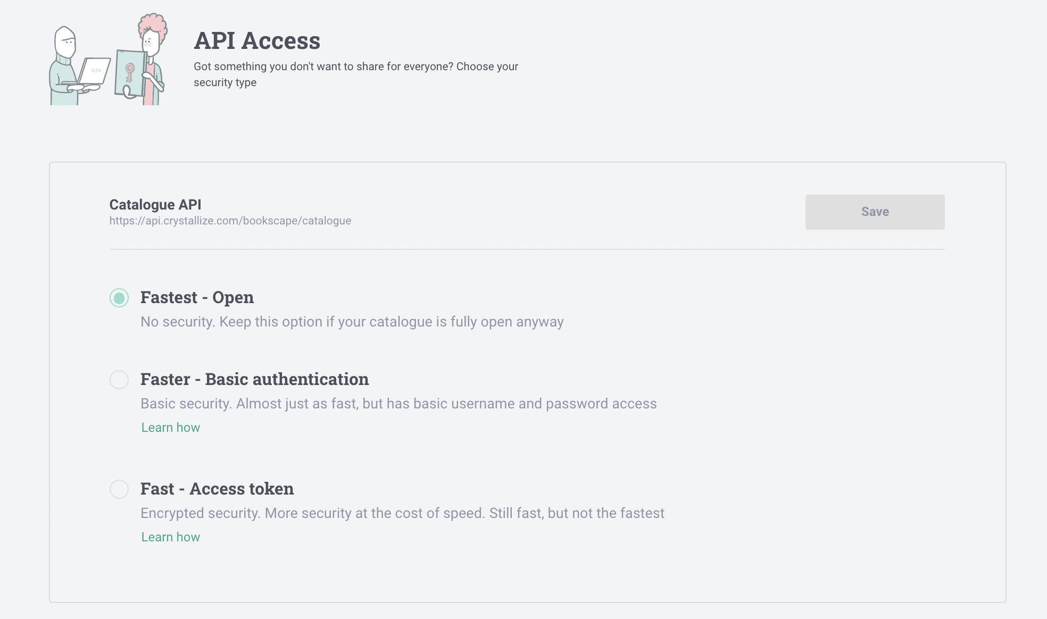
Task: Click the API Access page heading
Action: 257,41
